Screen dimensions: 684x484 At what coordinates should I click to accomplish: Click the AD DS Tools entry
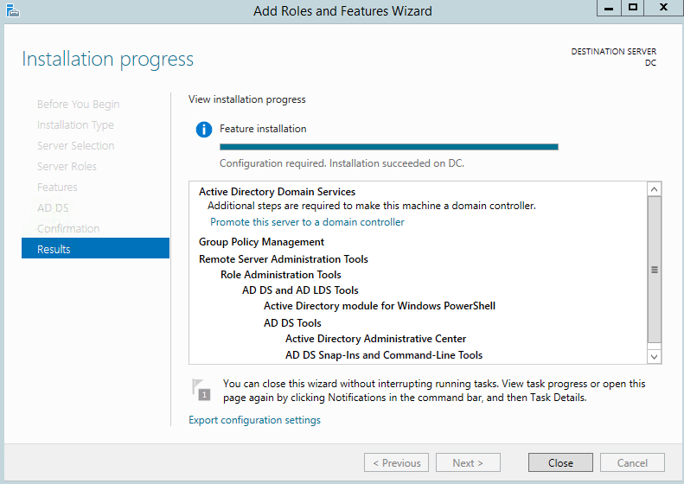[292, 323]
